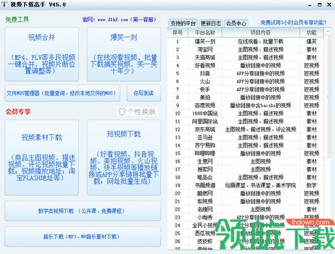Click the app icon in title bar

point(4,5)
